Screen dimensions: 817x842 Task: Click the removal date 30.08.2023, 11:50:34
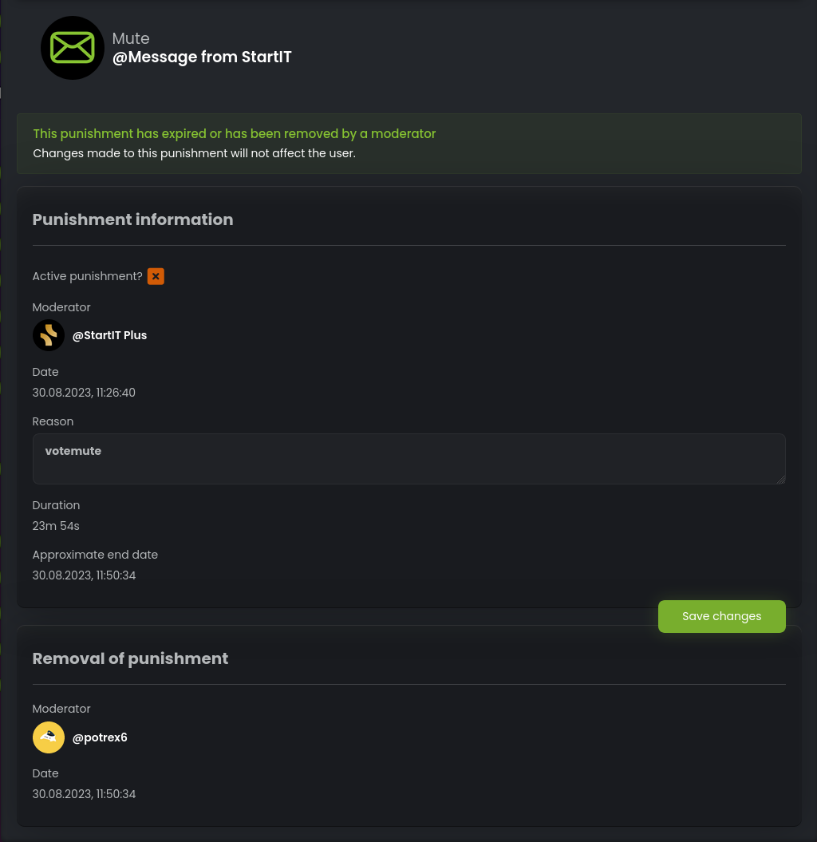pyautogui.click(x=84, y=794)
